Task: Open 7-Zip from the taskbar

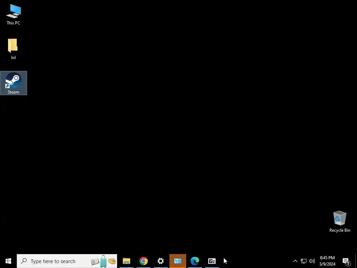Action: click(212, 261)
